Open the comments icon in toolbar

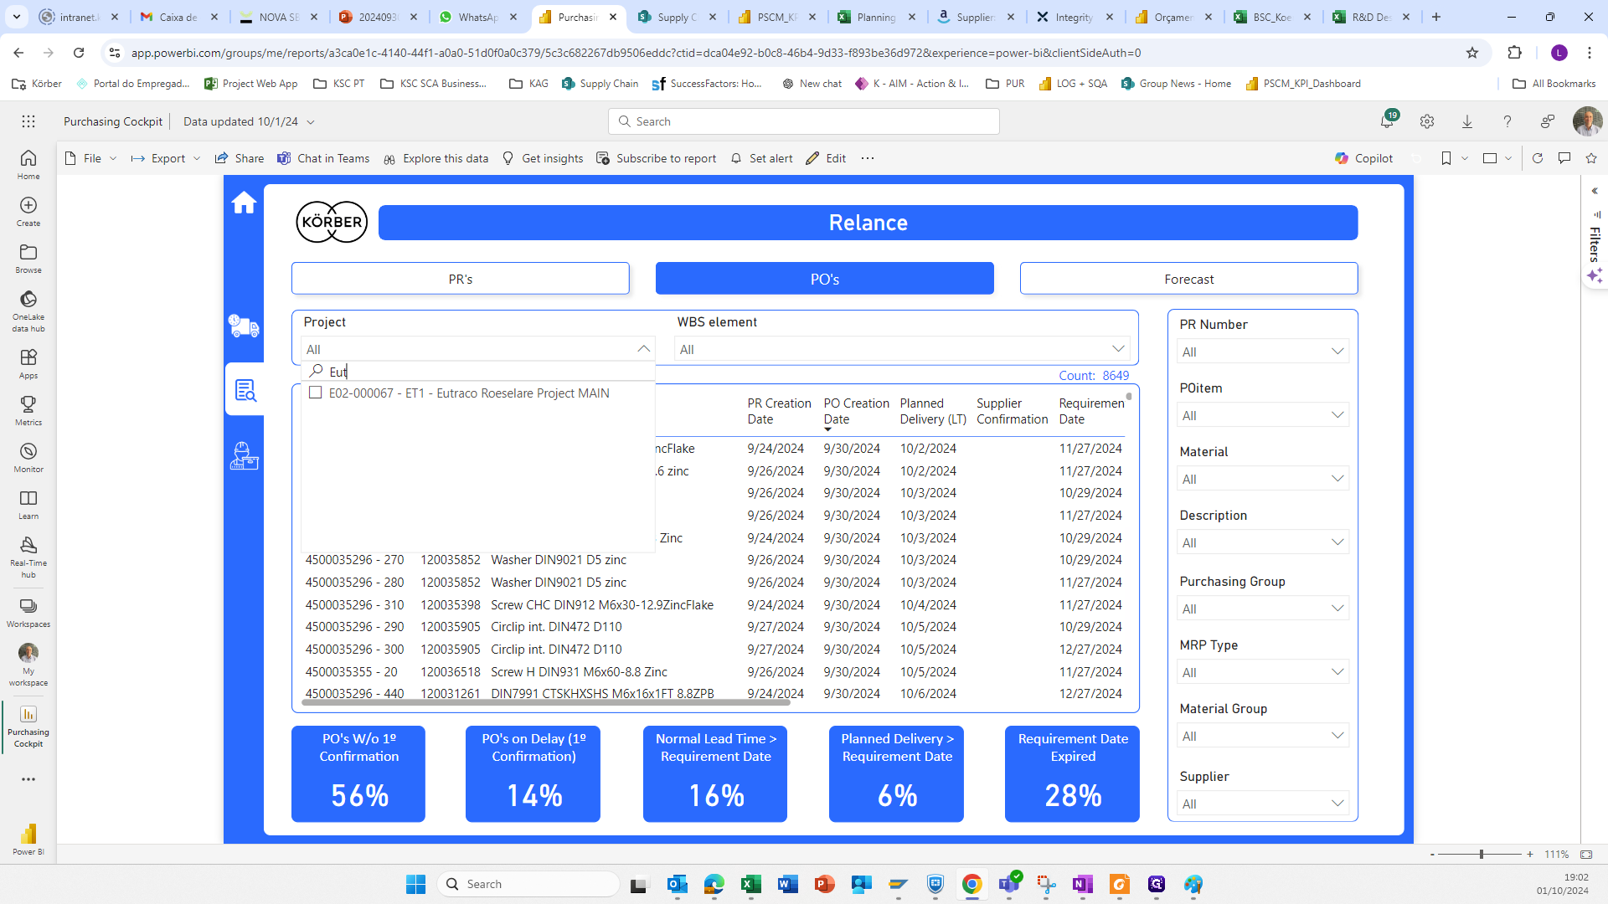1564,158
